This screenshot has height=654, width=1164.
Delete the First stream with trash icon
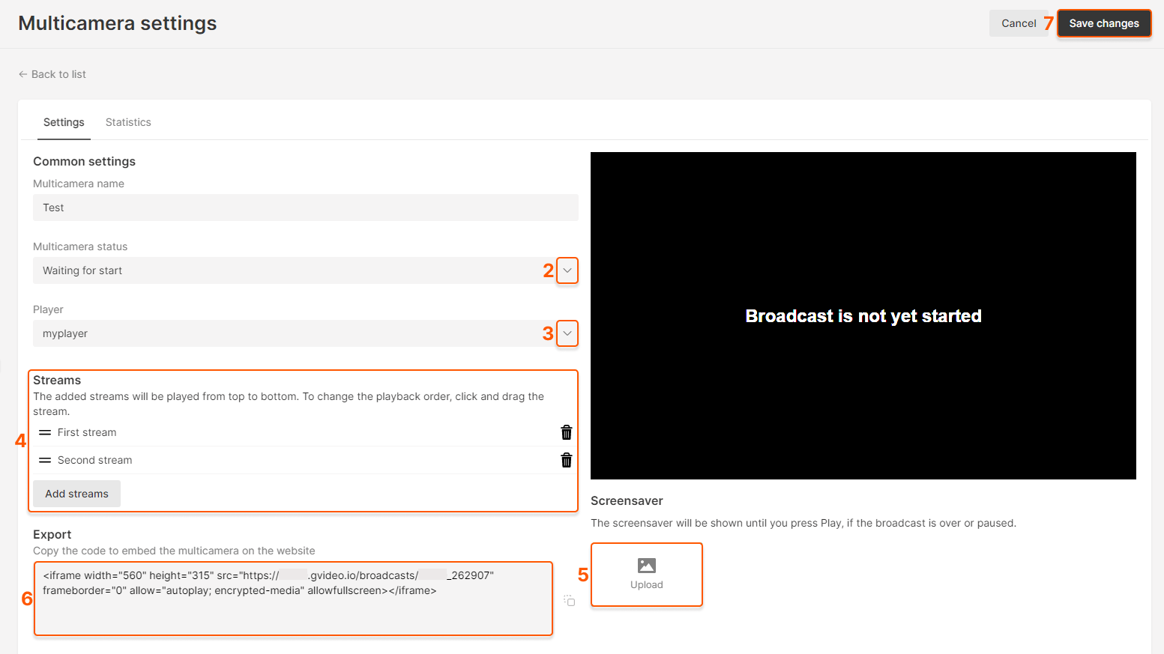567,432
